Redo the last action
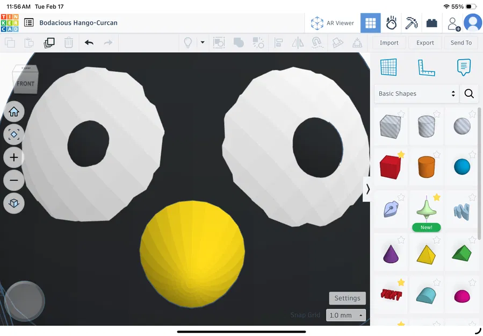The width and height of the screenshot is (483, 336). tap(108, 42)
